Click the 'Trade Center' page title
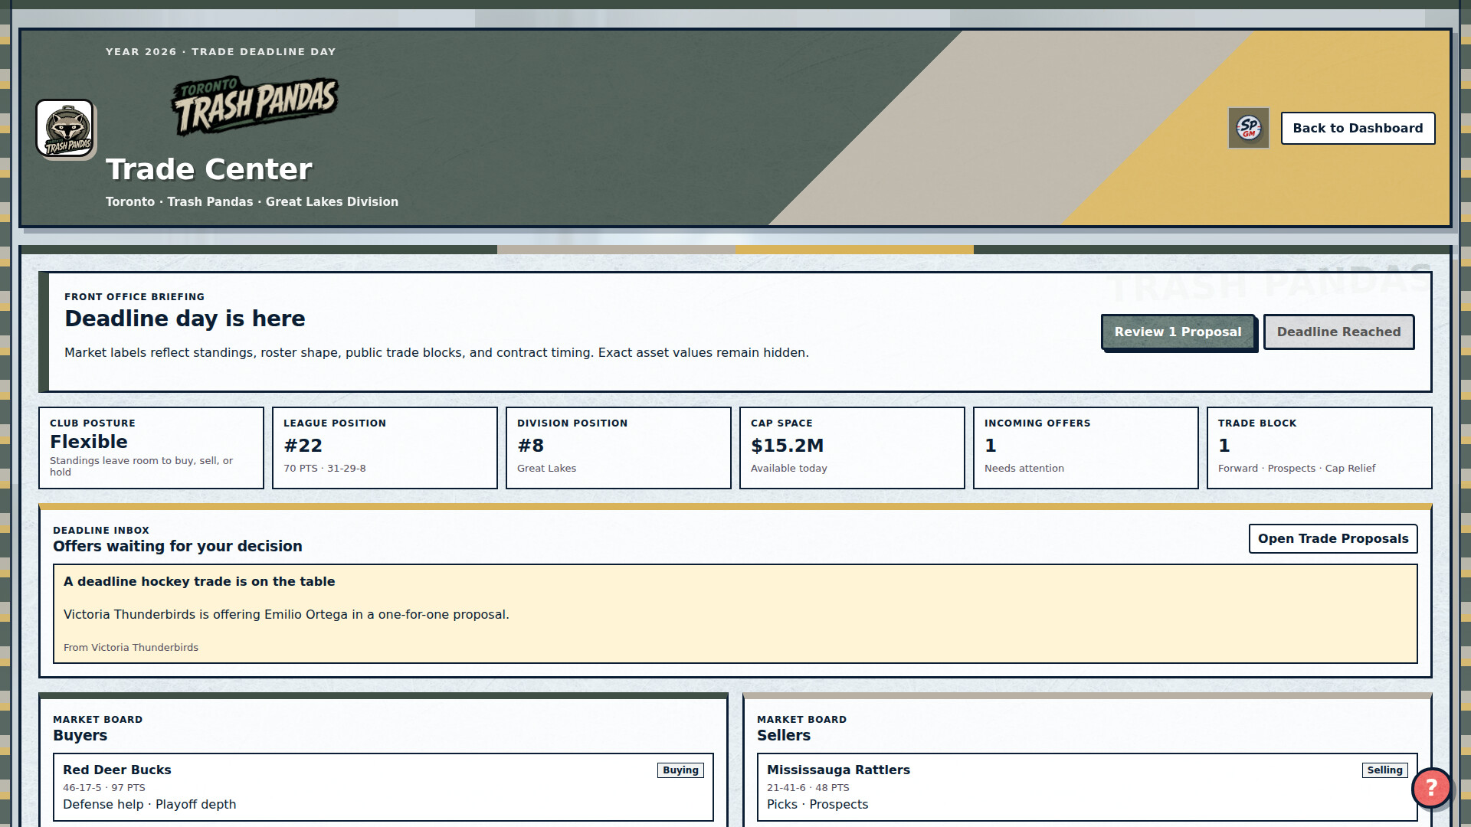 click(x=209, y=169)
